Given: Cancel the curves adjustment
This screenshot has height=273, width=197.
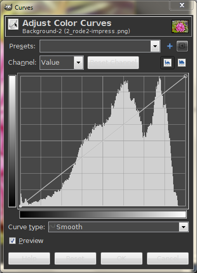Looking at the screenshot, I should (x=168, y=259).
